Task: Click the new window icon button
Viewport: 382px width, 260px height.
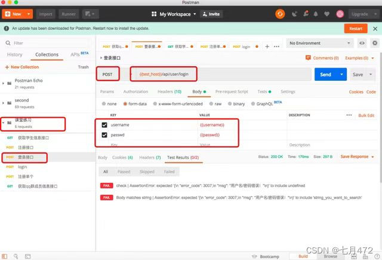Action: (x=90, y=14)
